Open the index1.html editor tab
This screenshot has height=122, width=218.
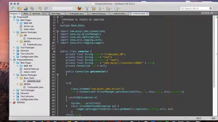click(x=119, y=14)
